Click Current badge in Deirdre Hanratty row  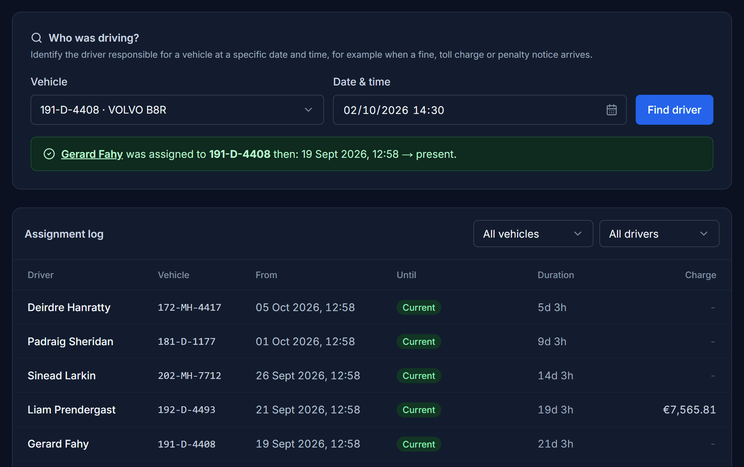coord(419,307)
